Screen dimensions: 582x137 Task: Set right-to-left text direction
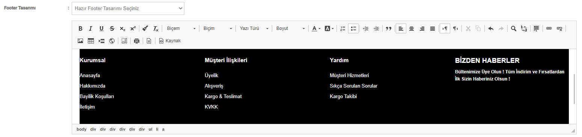pos(455,28)
